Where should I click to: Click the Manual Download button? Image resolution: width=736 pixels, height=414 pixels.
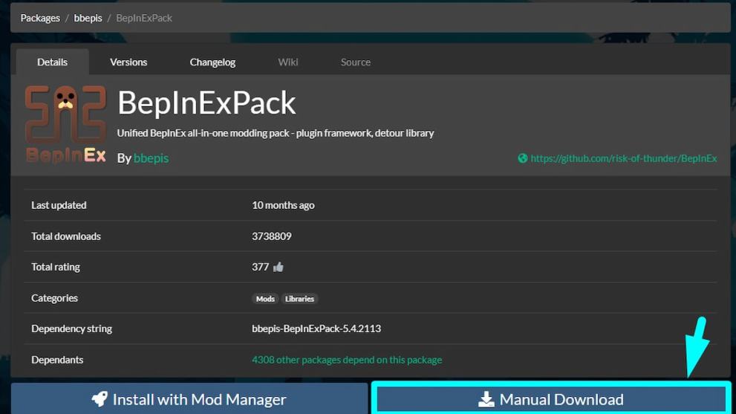tap(552, 399)
